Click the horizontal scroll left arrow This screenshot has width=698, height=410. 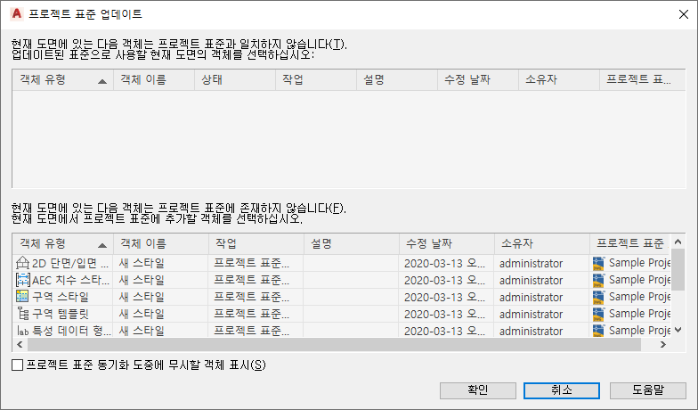(20, 344)
